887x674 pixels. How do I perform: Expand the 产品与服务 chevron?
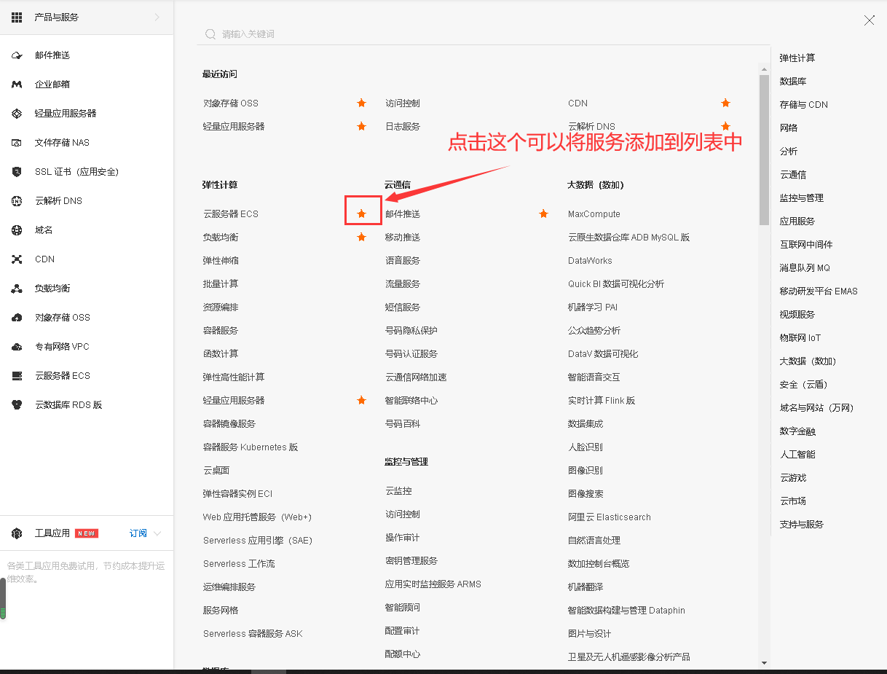coord(157,17)
